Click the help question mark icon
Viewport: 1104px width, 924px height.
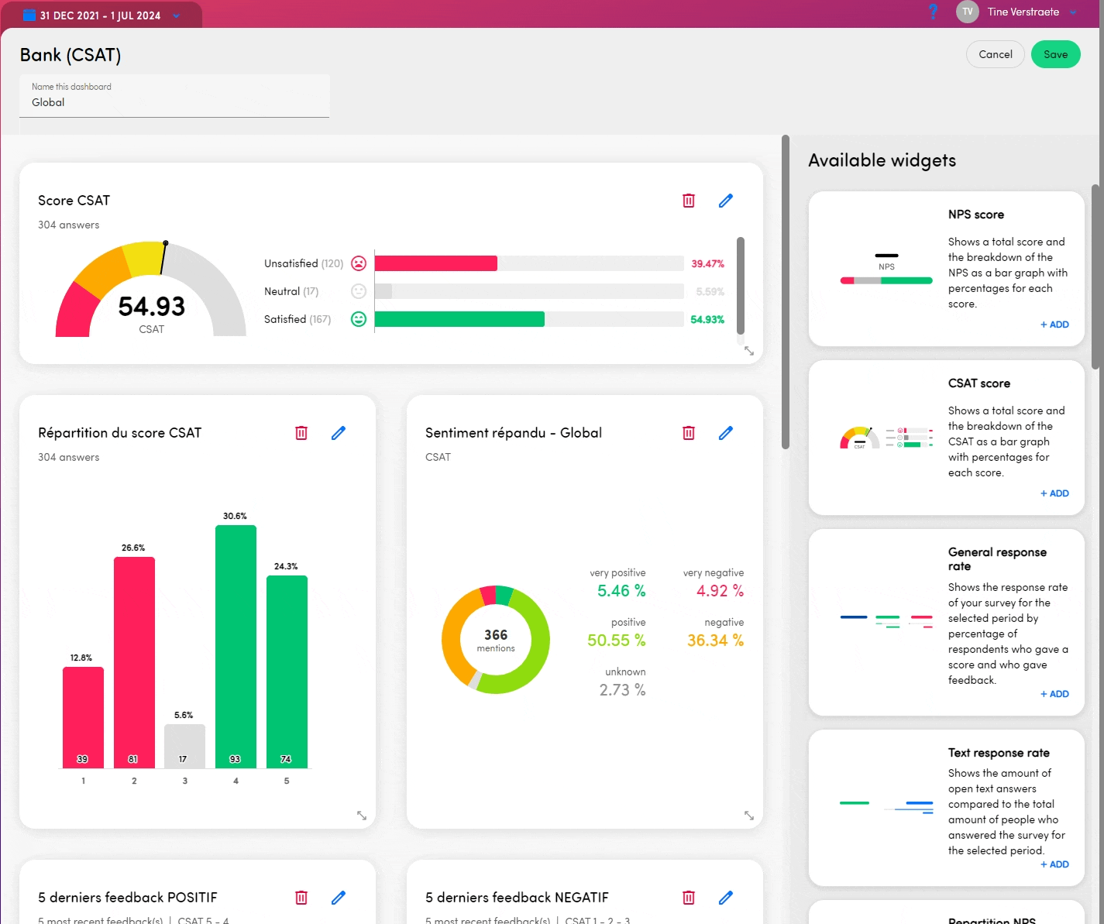933,12
